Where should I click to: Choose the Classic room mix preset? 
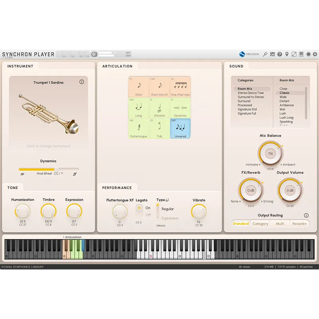tap(290, 93)
